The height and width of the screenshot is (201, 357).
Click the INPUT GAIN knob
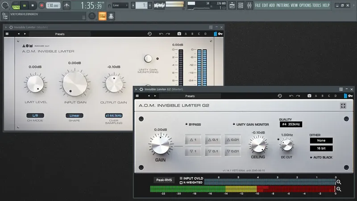click(75, 84)
